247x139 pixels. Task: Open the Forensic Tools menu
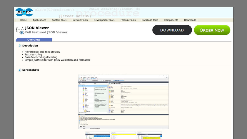coord(128,20)
